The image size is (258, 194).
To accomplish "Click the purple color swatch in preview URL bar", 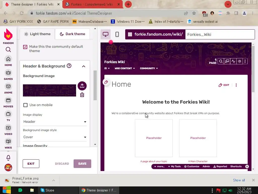I will [x=130, y=34].
